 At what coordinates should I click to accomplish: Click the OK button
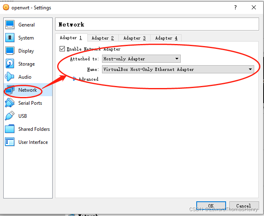pyautogui.click(x=211, y=206)
